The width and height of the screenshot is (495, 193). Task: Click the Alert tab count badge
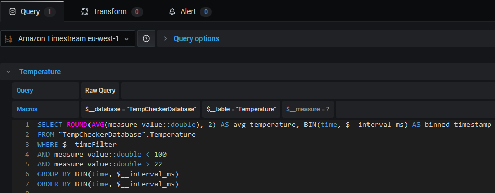pyautogui.click(x=206, y=12)
